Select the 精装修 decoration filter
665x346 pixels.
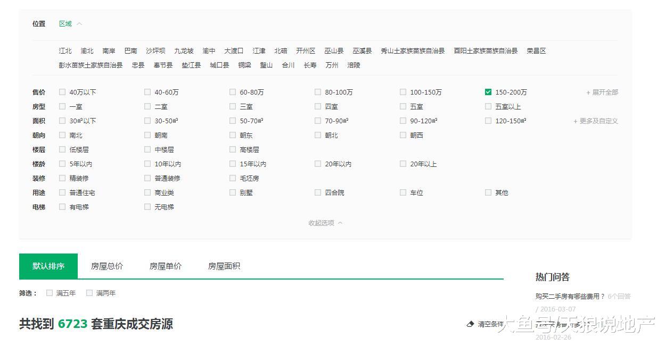tap(62, 178)
